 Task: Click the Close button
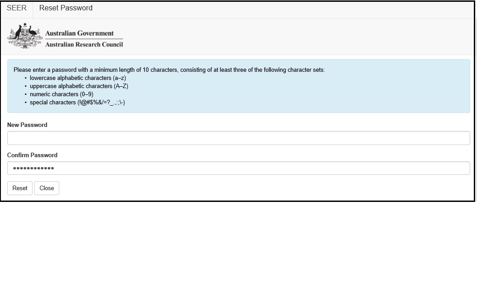click(x=47, y=188)
